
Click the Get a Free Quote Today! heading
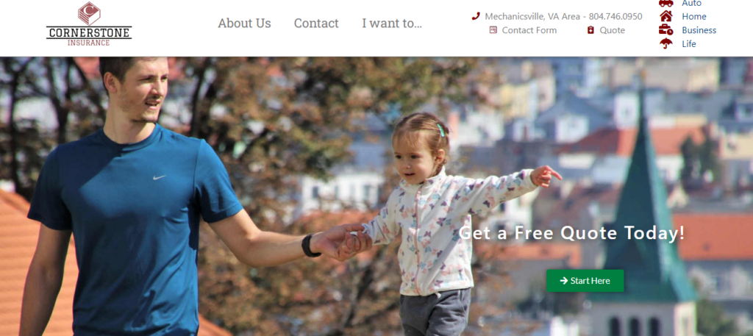(571, 233)
